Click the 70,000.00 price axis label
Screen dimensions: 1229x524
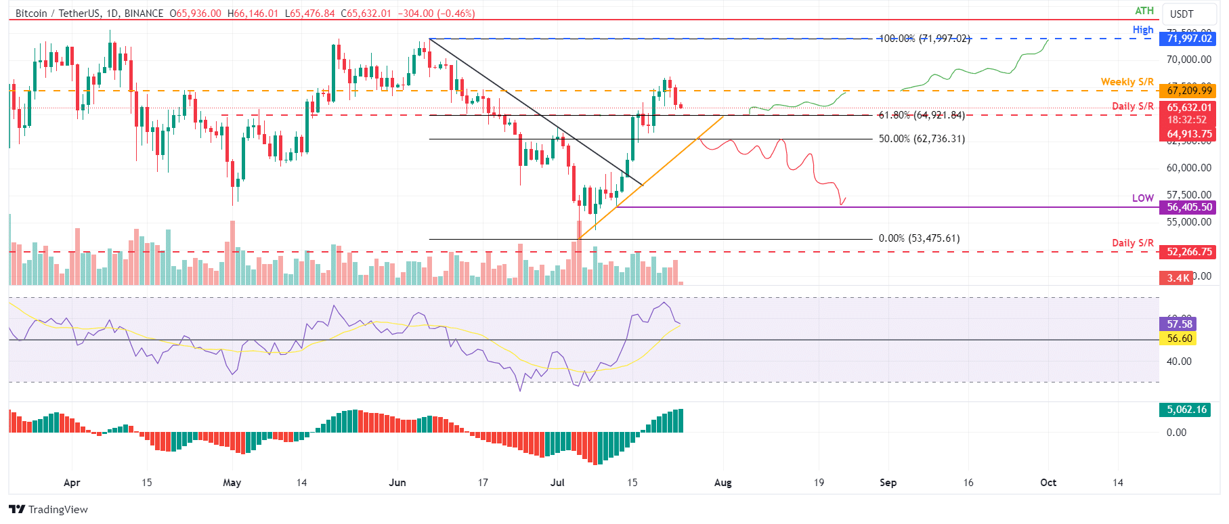click(x=1189, y=60)
